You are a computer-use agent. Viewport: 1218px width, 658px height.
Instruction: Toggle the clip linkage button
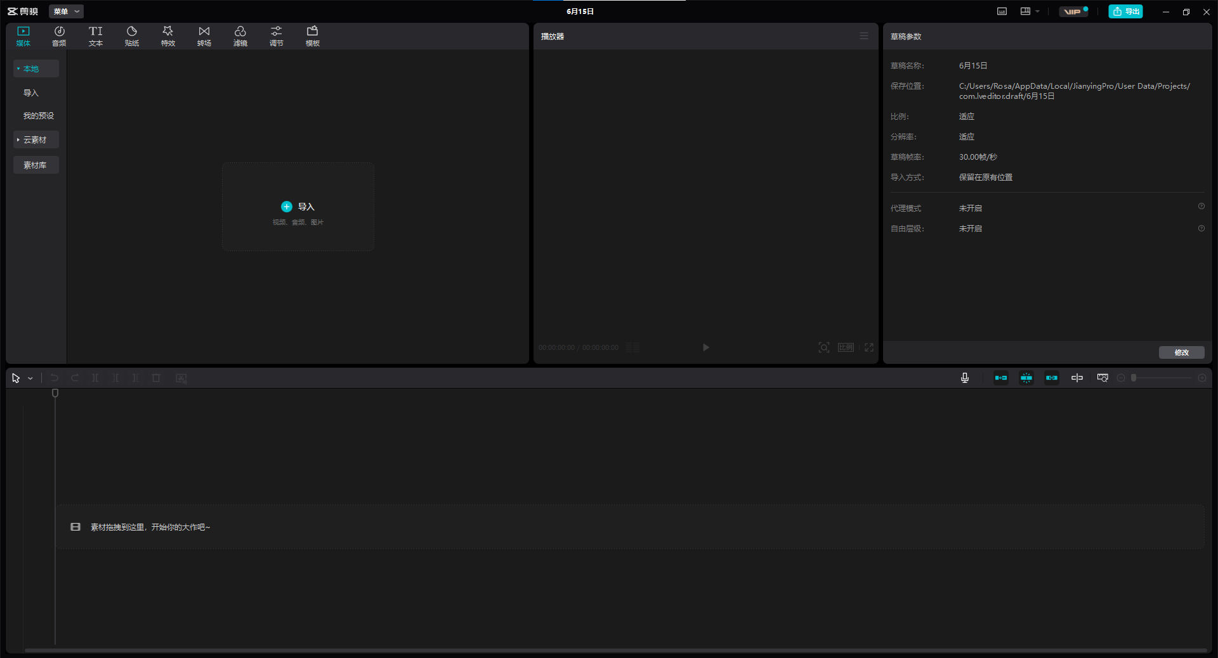1052,378
